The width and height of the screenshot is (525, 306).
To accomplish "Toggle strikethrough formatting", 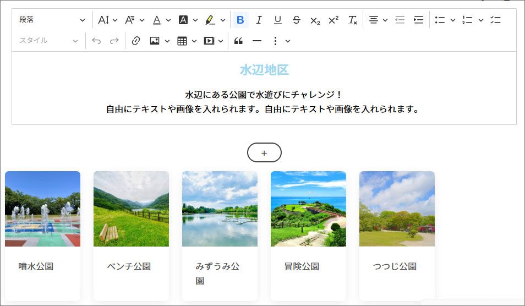I will [x=296, y=20].
